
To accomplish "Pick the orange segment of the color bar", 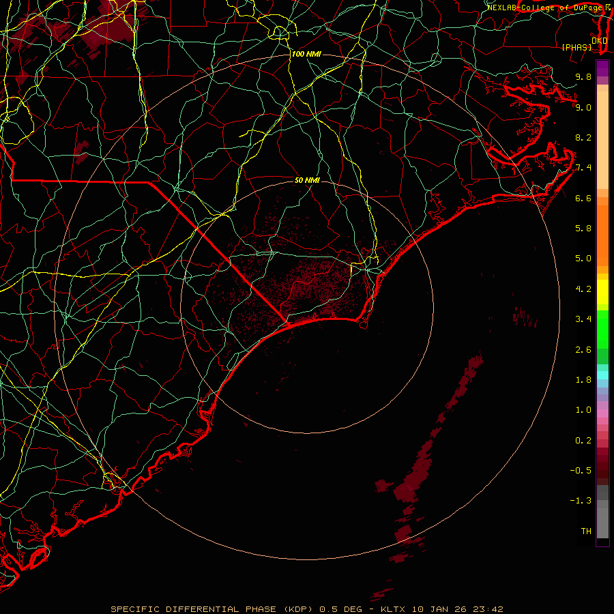I will click(x=602, y=235).
